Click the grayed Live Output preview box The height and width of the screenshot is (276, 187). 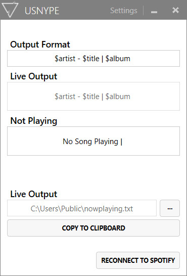93,96
